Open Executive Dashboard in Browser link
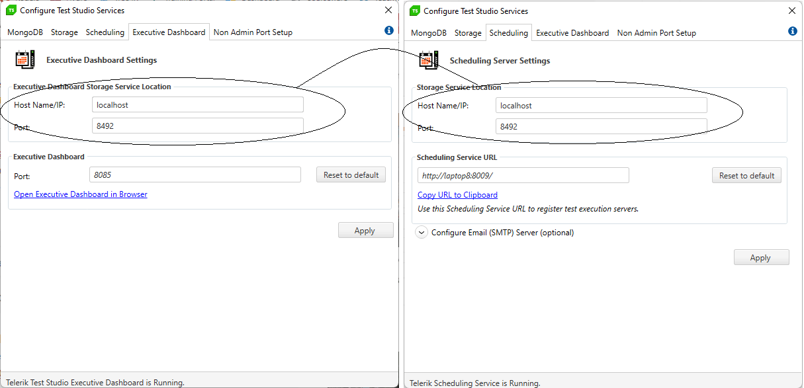Screen dimensions: 804x388 (x=81, y=194)
